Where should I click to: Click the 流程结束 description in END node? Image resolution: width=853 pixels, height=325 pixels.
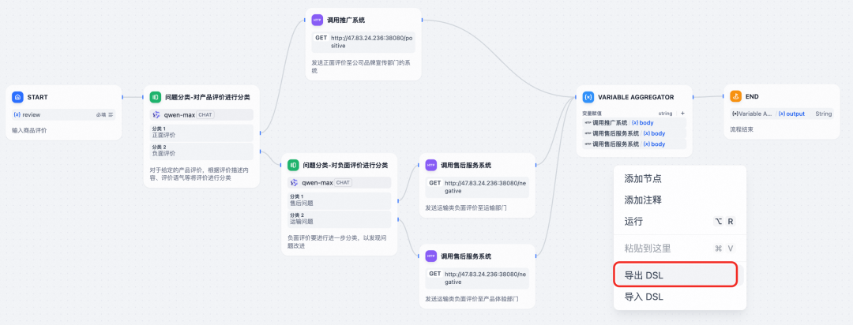tap(742, 130)
